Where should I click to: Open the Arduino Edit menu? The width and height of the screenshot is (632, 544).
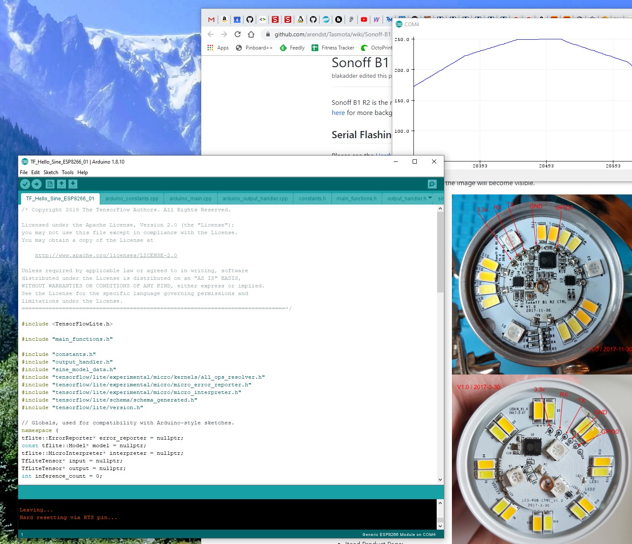pos(36,172)
